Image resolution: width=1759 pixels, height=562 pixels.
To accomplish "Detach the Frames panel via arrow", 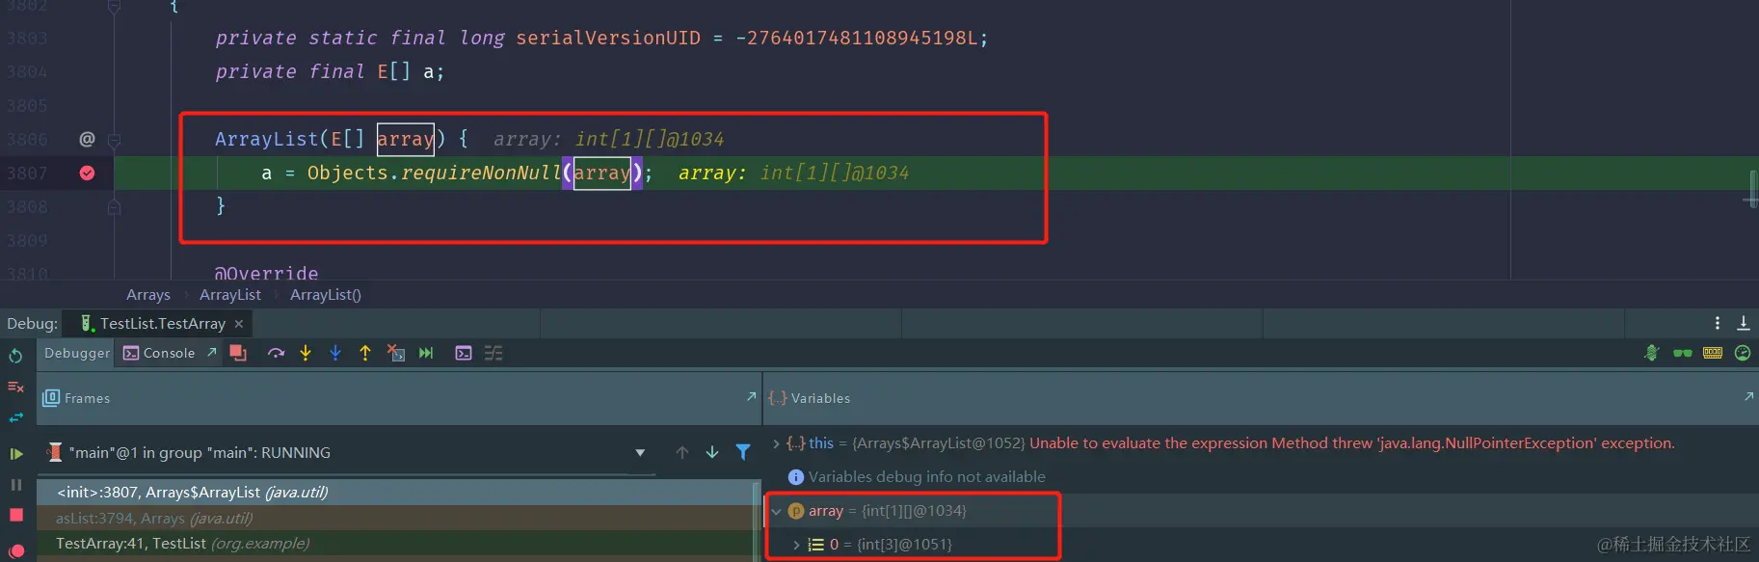I will click(x=751, y=396).
